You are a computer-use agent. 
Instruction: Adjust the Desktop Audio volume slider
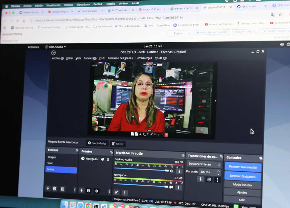click(x=167, y=170)
